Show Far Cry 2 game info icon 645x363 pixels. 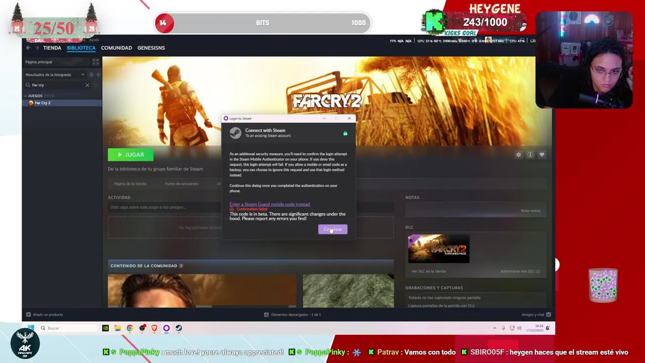pos(530,155)
